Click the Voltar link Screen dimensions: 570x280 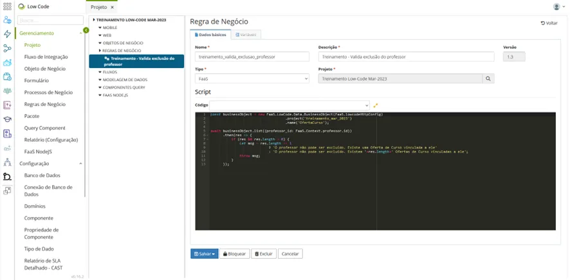tap(549, 23)
